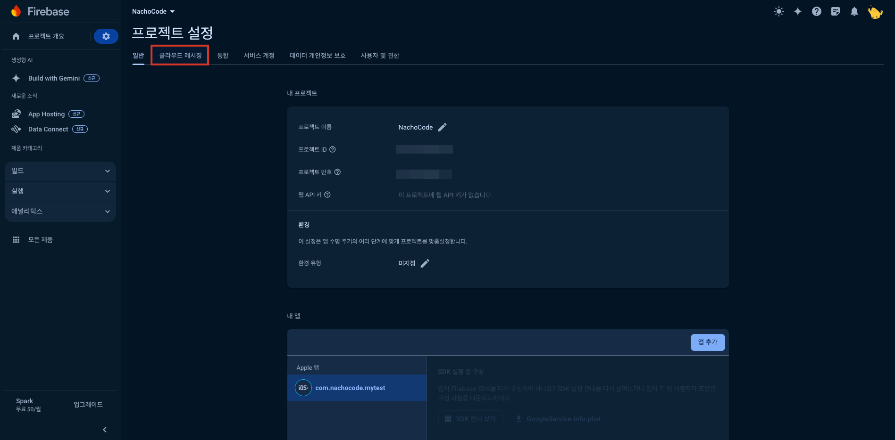This screenshot has height=440, width=895.
Task: Click the SDK 안내 보기 button
Action: coord(470,419)
